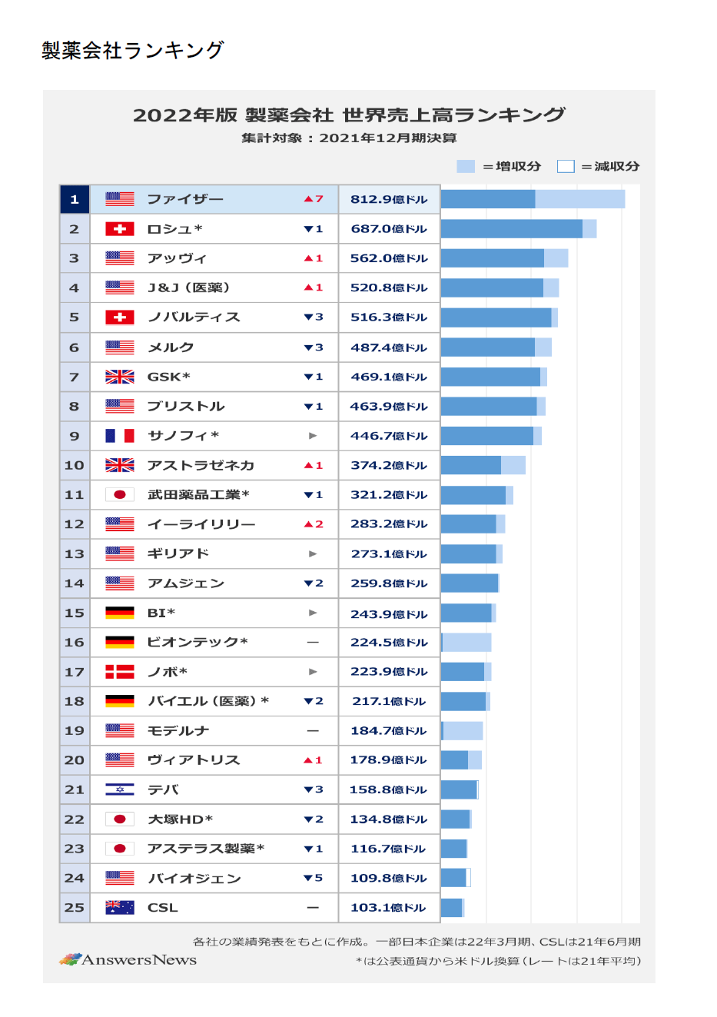The image size is (717, 1017).
Task: Click the value 374.2億ドル
Action: [389, 465]
